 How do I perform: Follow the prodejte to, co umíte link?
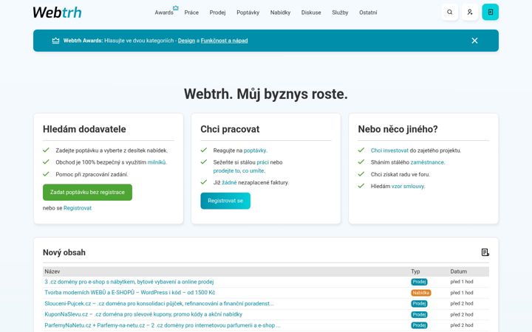(239, 170)
